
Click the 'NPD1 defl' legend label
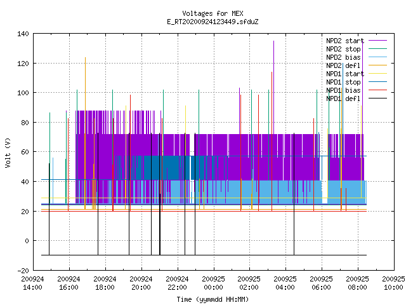click(x=343, y=99)
